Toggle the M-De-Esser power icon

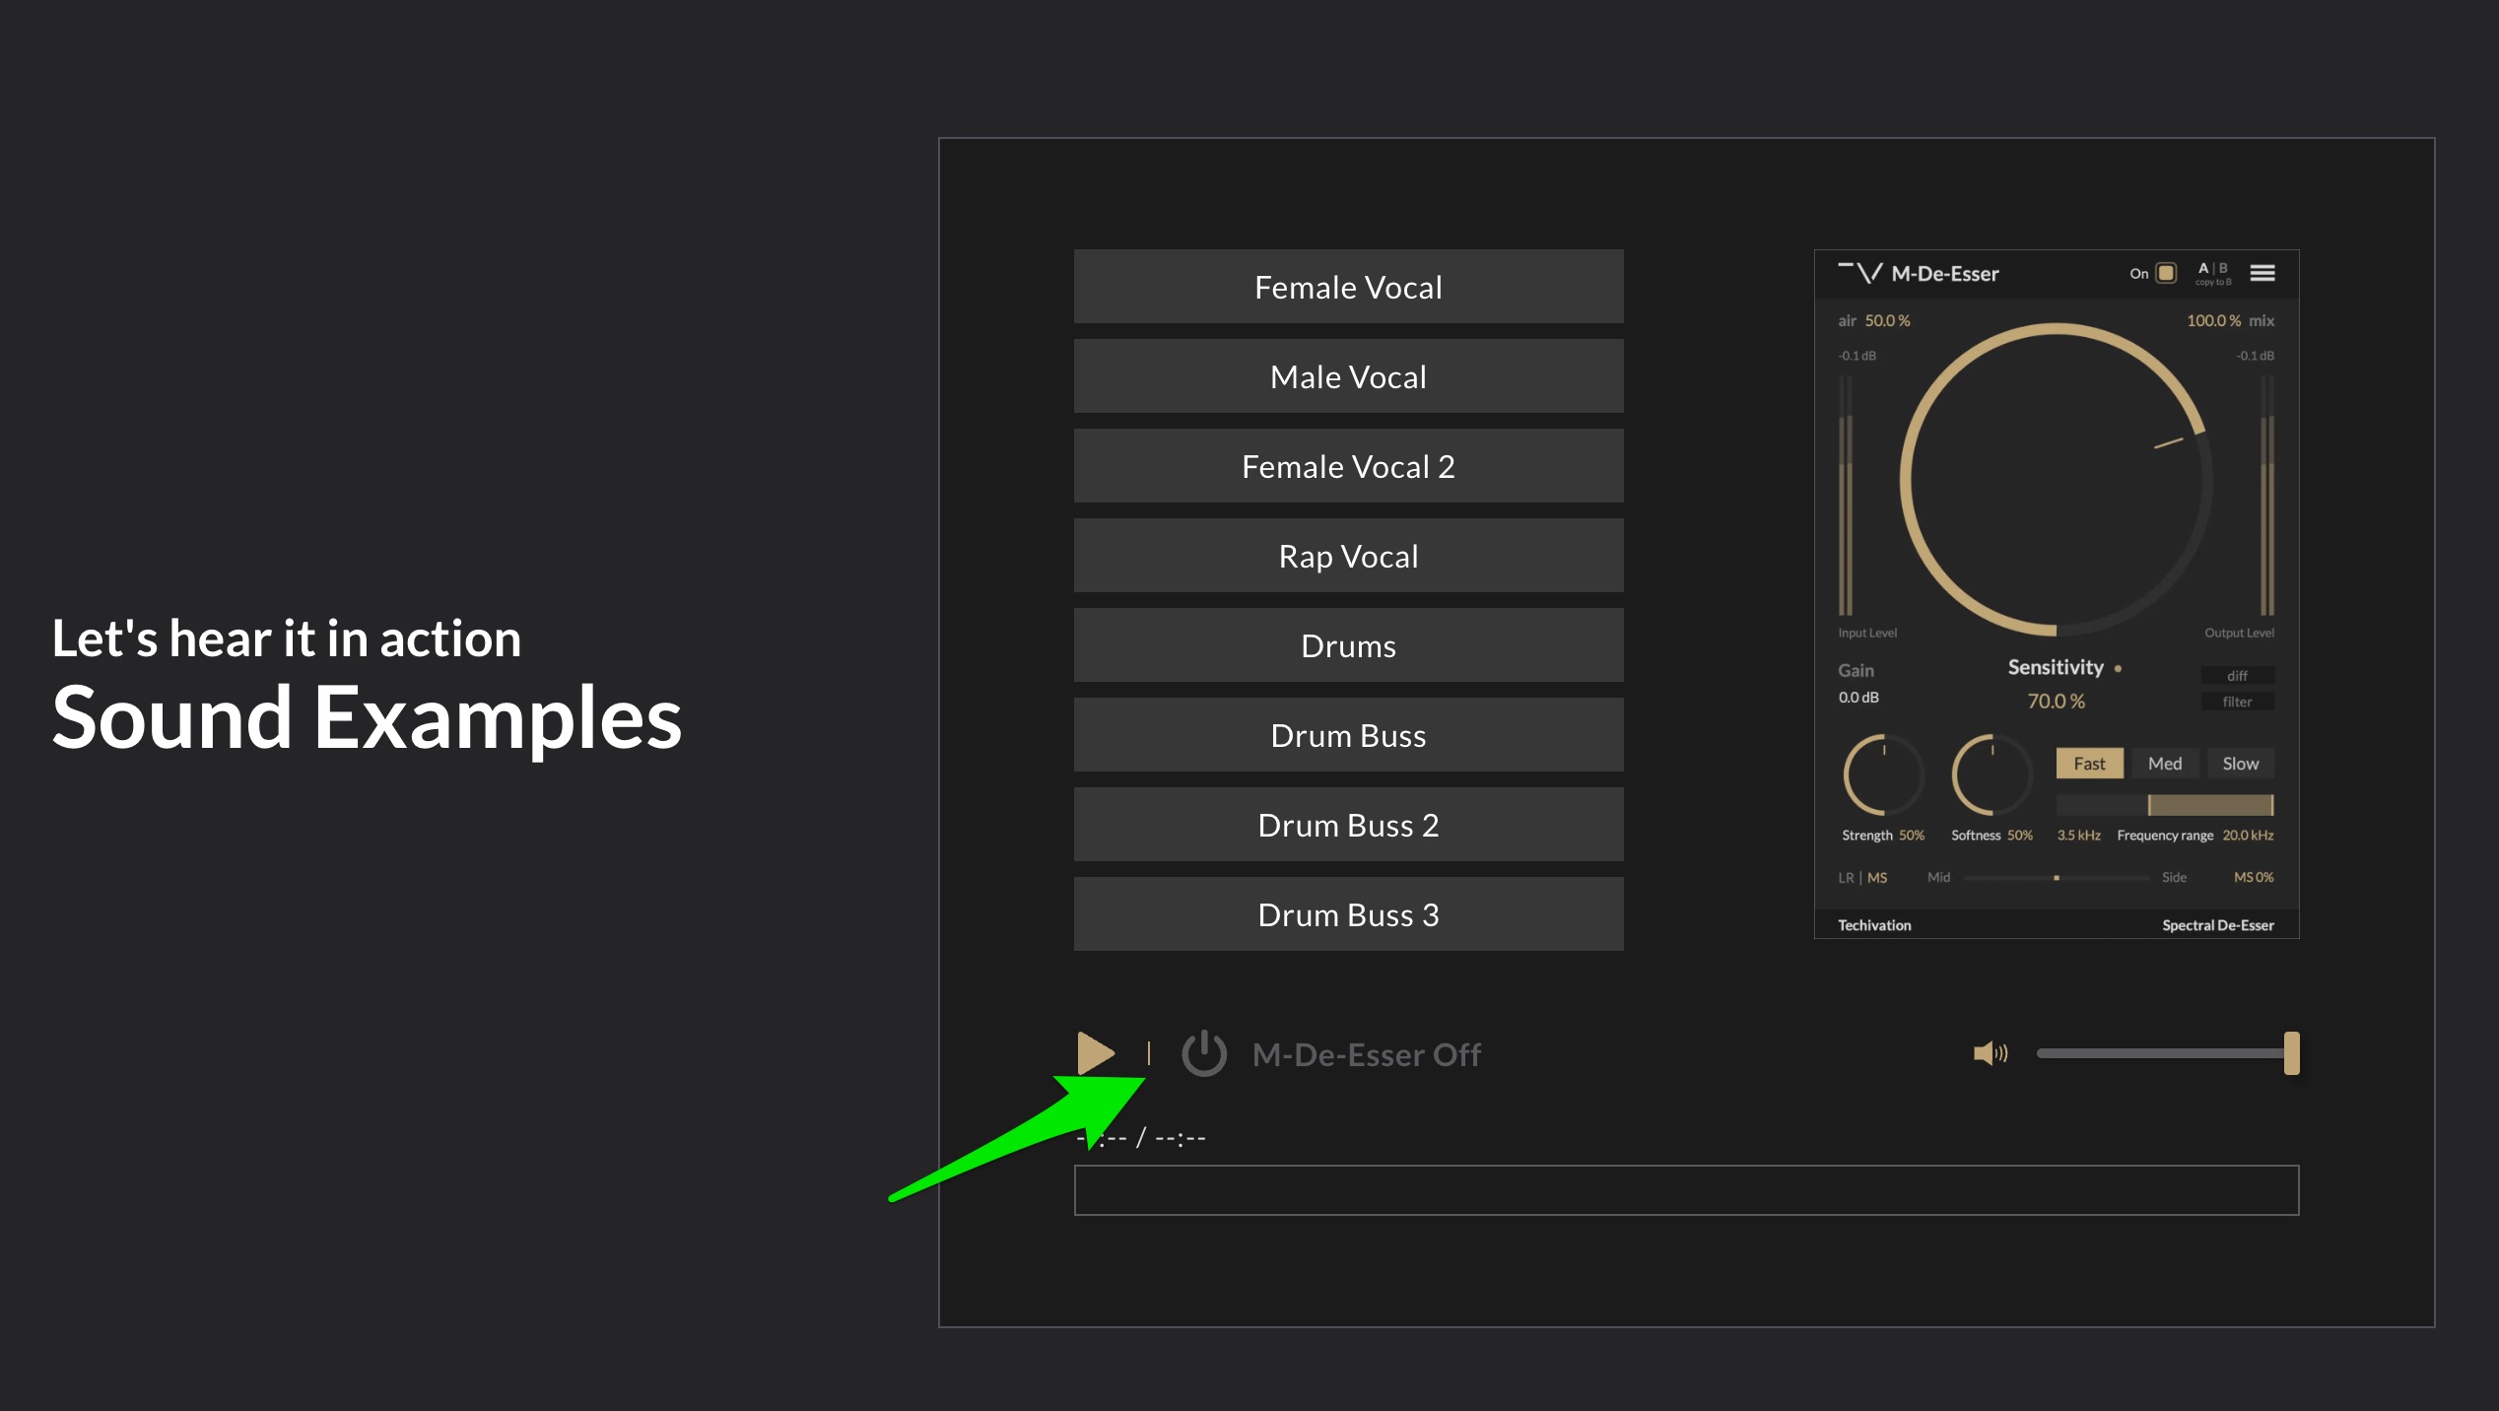coord(1203,1053)
